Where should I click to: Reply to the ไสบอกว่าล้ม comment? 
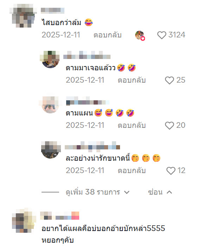point(107,35)
